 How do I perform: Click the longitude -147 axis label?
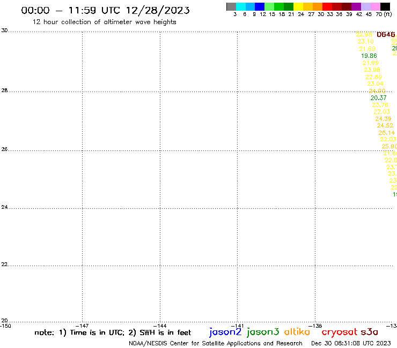(82, 326)
